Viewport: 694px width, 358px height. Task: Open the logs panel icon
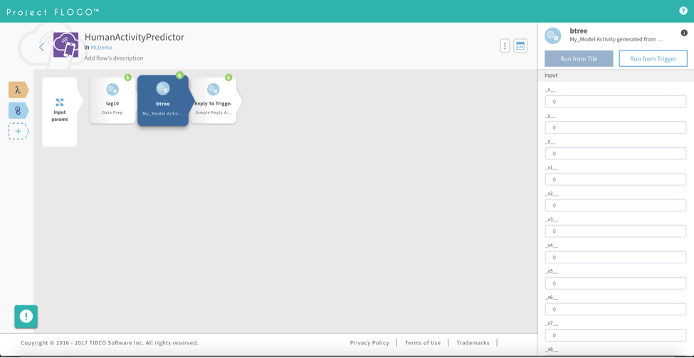pos(520,46)
